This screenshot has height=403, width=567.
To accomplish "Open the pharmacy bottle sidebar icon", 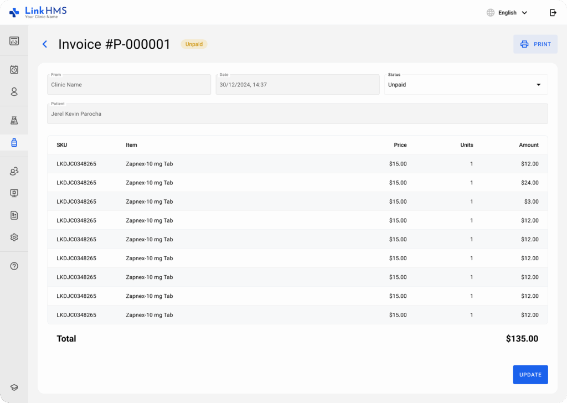I will pyautogui.click(x=14, y=142).
